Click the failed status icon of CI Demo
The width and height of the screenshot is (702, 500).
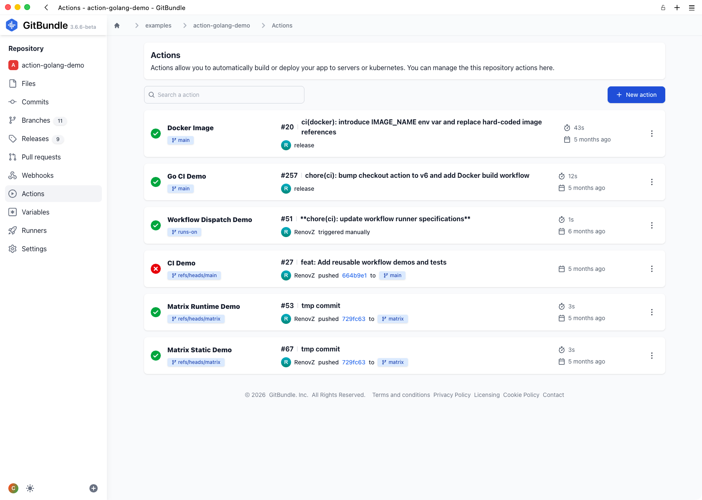coord(156,269)
